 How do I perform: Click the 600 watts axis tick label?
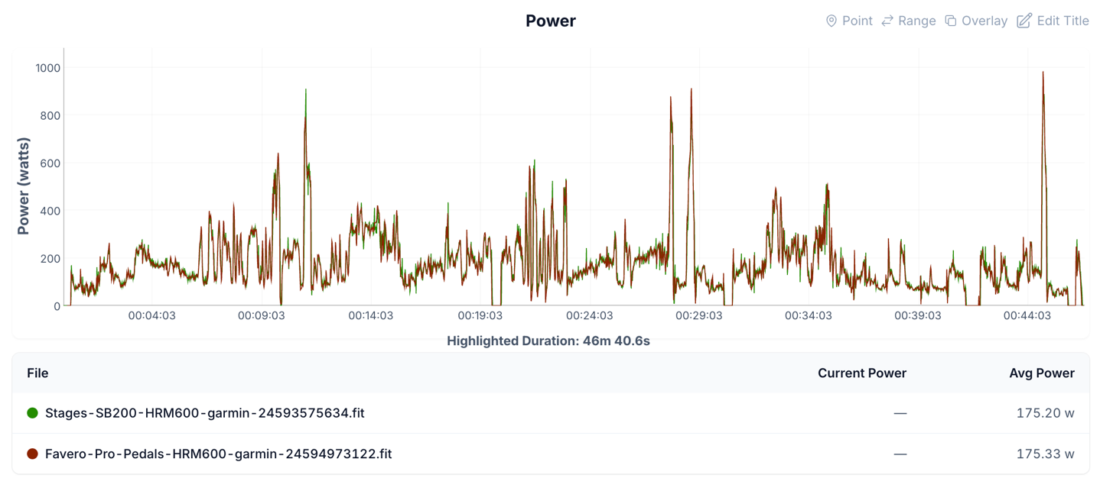click(50, 163)
